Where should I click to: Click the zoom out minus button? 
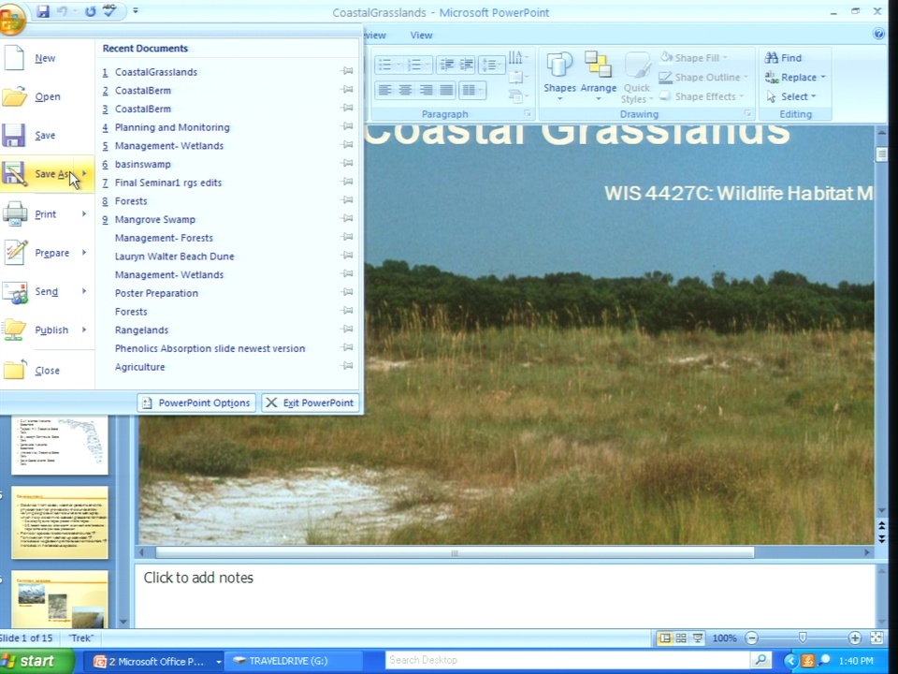click(751, 637)
